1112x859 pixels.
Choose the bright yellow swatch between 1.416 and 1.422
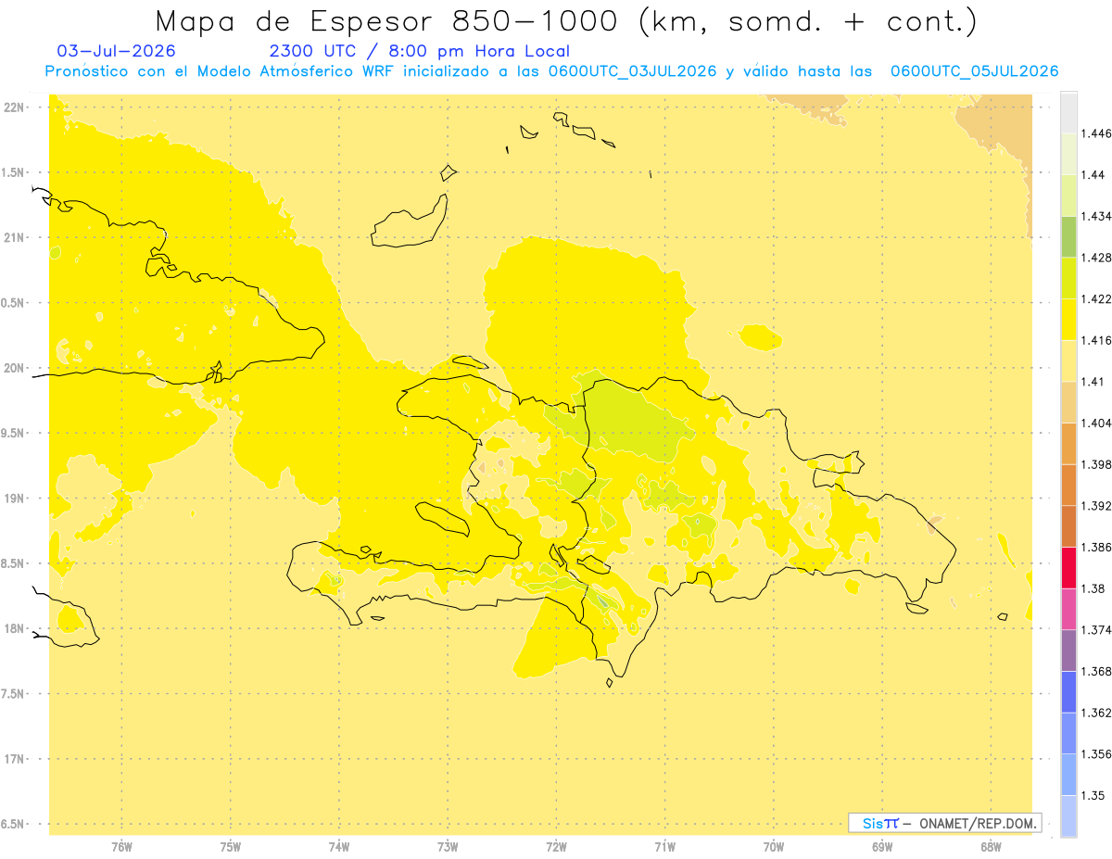tap(1068, 319)
